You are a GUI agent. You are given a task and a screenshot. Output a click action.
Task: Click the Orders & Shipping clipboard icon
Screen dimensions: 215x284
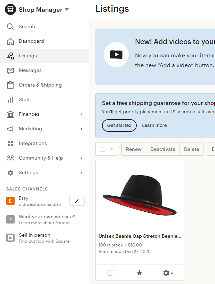[10, 85]
